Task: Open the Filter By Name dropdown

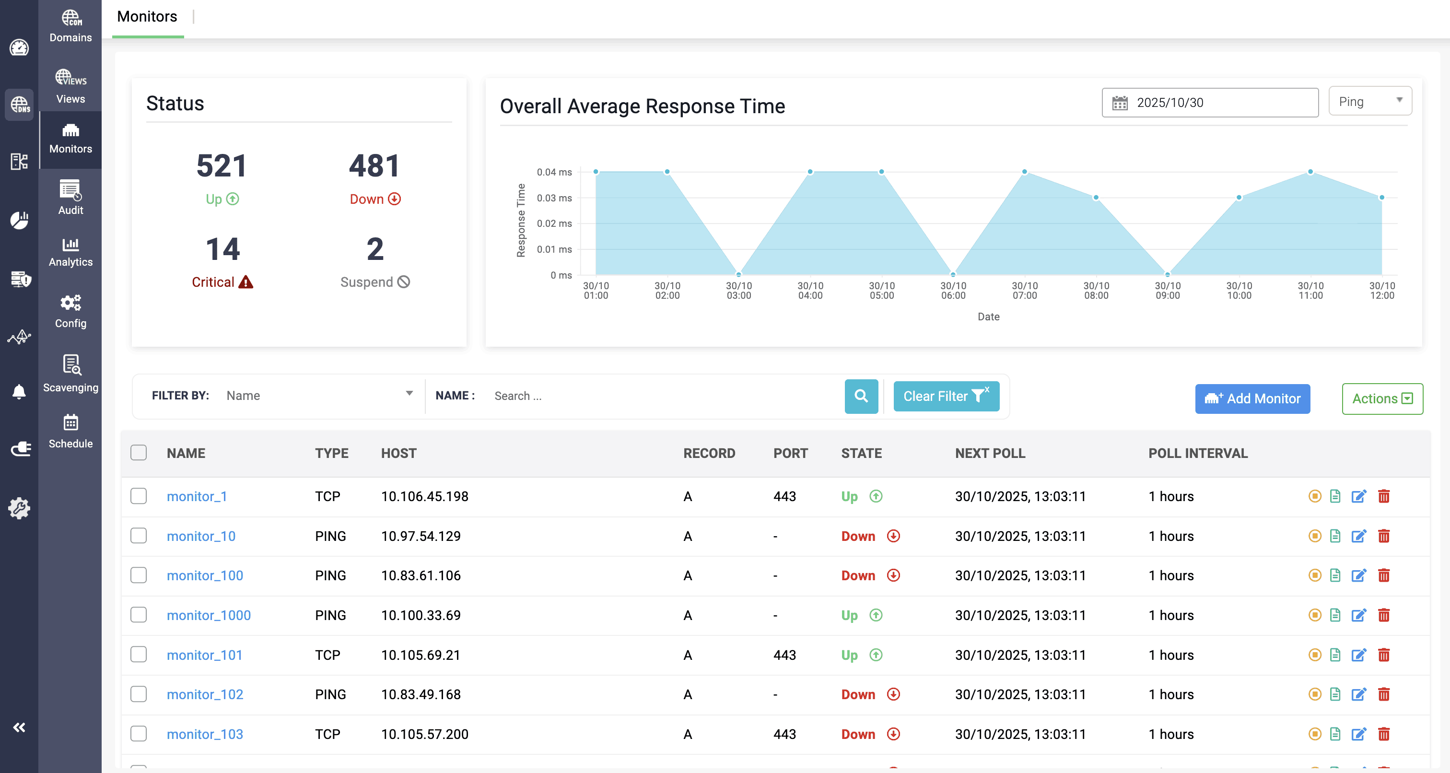Action: click(x=318, y=395)
